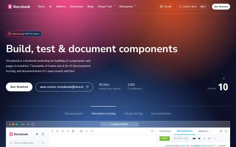236x147 pixels.
Task: Open the story in a new tab icon
Action: (x=152, y=131)
